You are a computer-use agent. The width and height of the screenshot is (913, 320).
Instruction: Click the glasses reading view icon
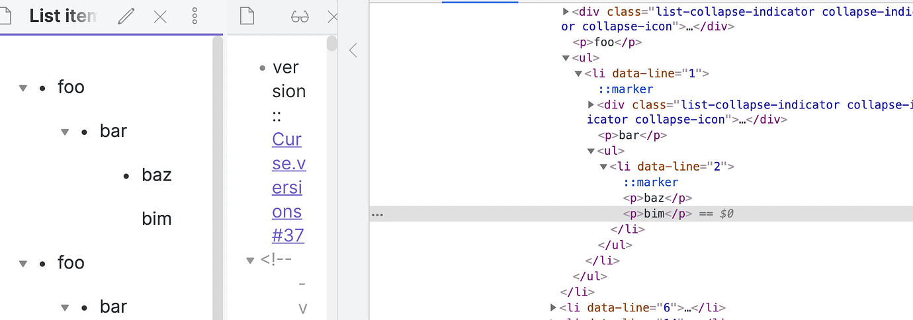pyautogui.click(x=300, y=17)
